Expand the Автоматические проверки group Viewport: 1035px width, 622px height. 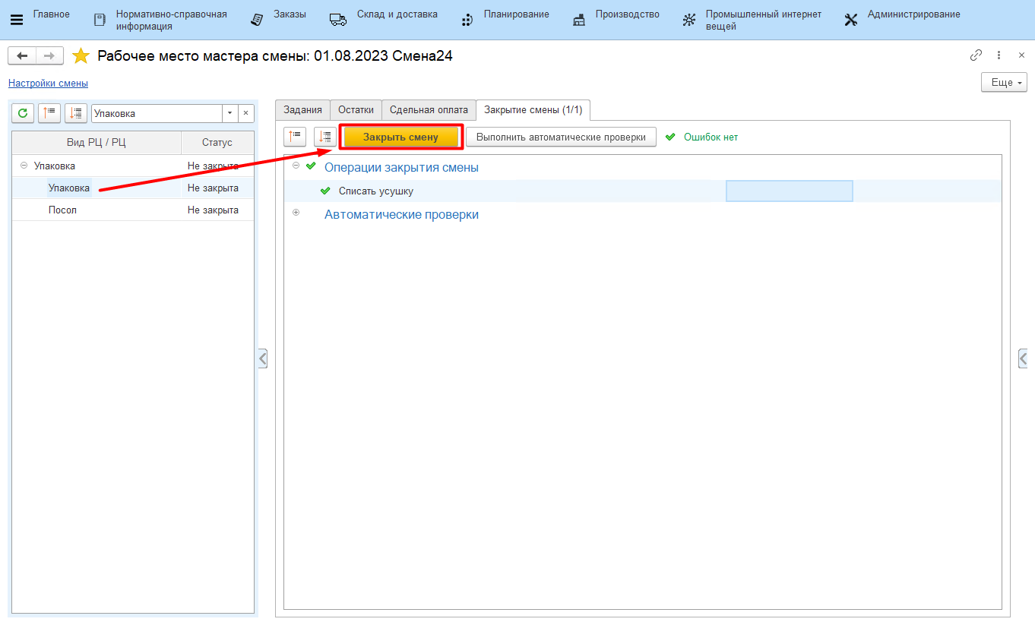click(296, 213)
